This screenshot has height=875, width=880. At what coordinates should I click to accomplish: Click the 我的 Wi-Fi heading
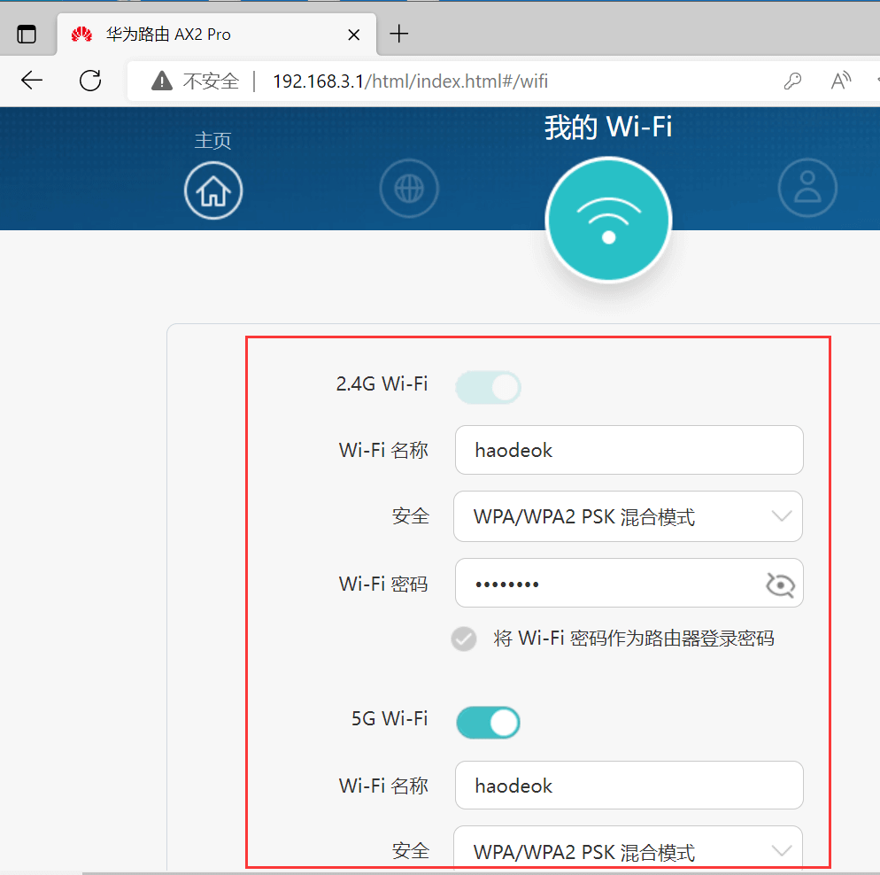point(608,127)
